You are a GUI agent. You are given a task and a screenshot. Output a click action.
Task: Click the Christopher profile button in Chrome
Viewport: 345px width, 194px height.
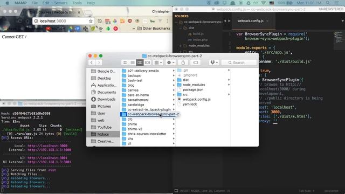pyautogui.click(x=161, y=11)
